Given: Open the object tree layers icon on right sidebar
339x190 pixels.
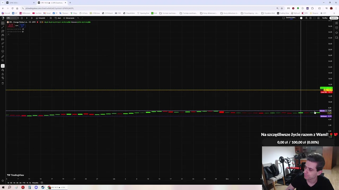Looking at the screenshot, I should click(x=337, y=32).
